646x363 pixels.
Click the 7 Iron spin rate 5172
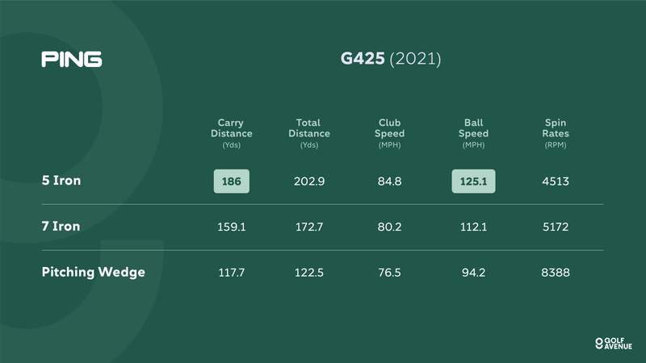pyautogui.click(x=556, y=227)
